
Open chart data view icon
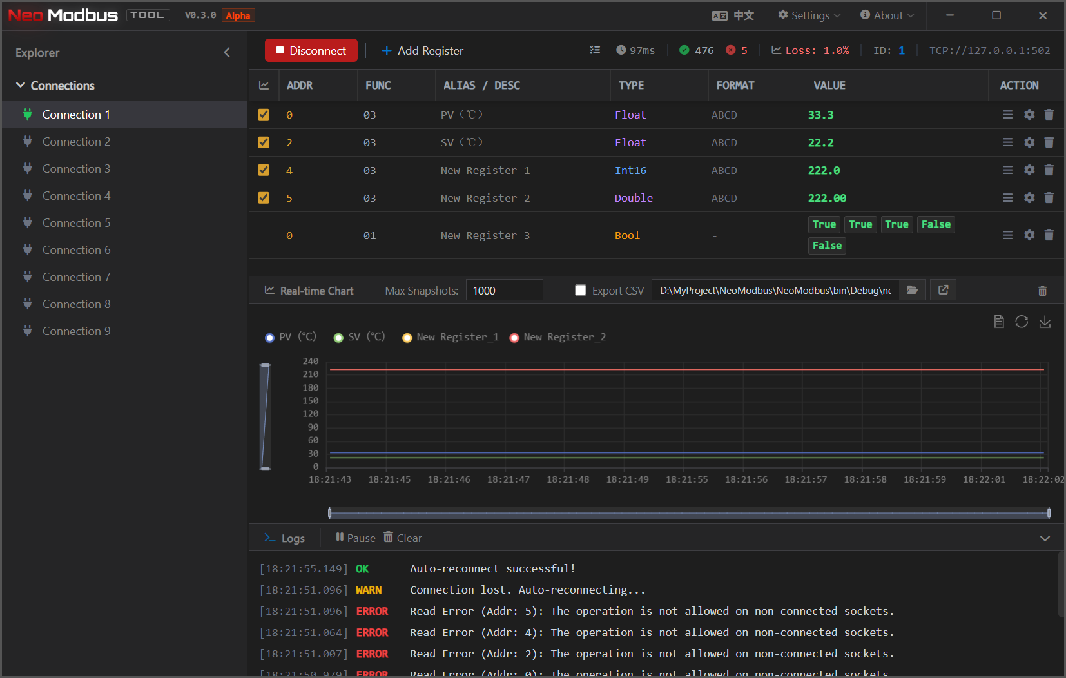[999, 322]
